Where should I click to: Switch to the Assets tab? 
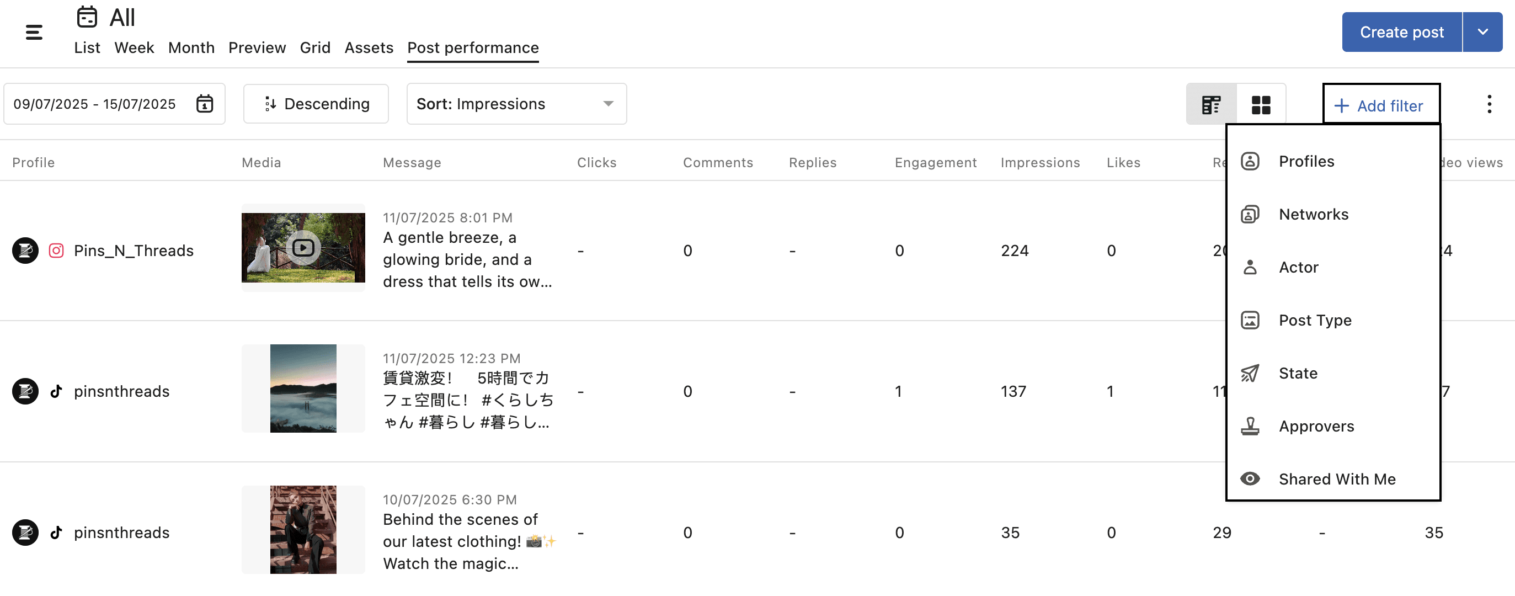point(368,47)
